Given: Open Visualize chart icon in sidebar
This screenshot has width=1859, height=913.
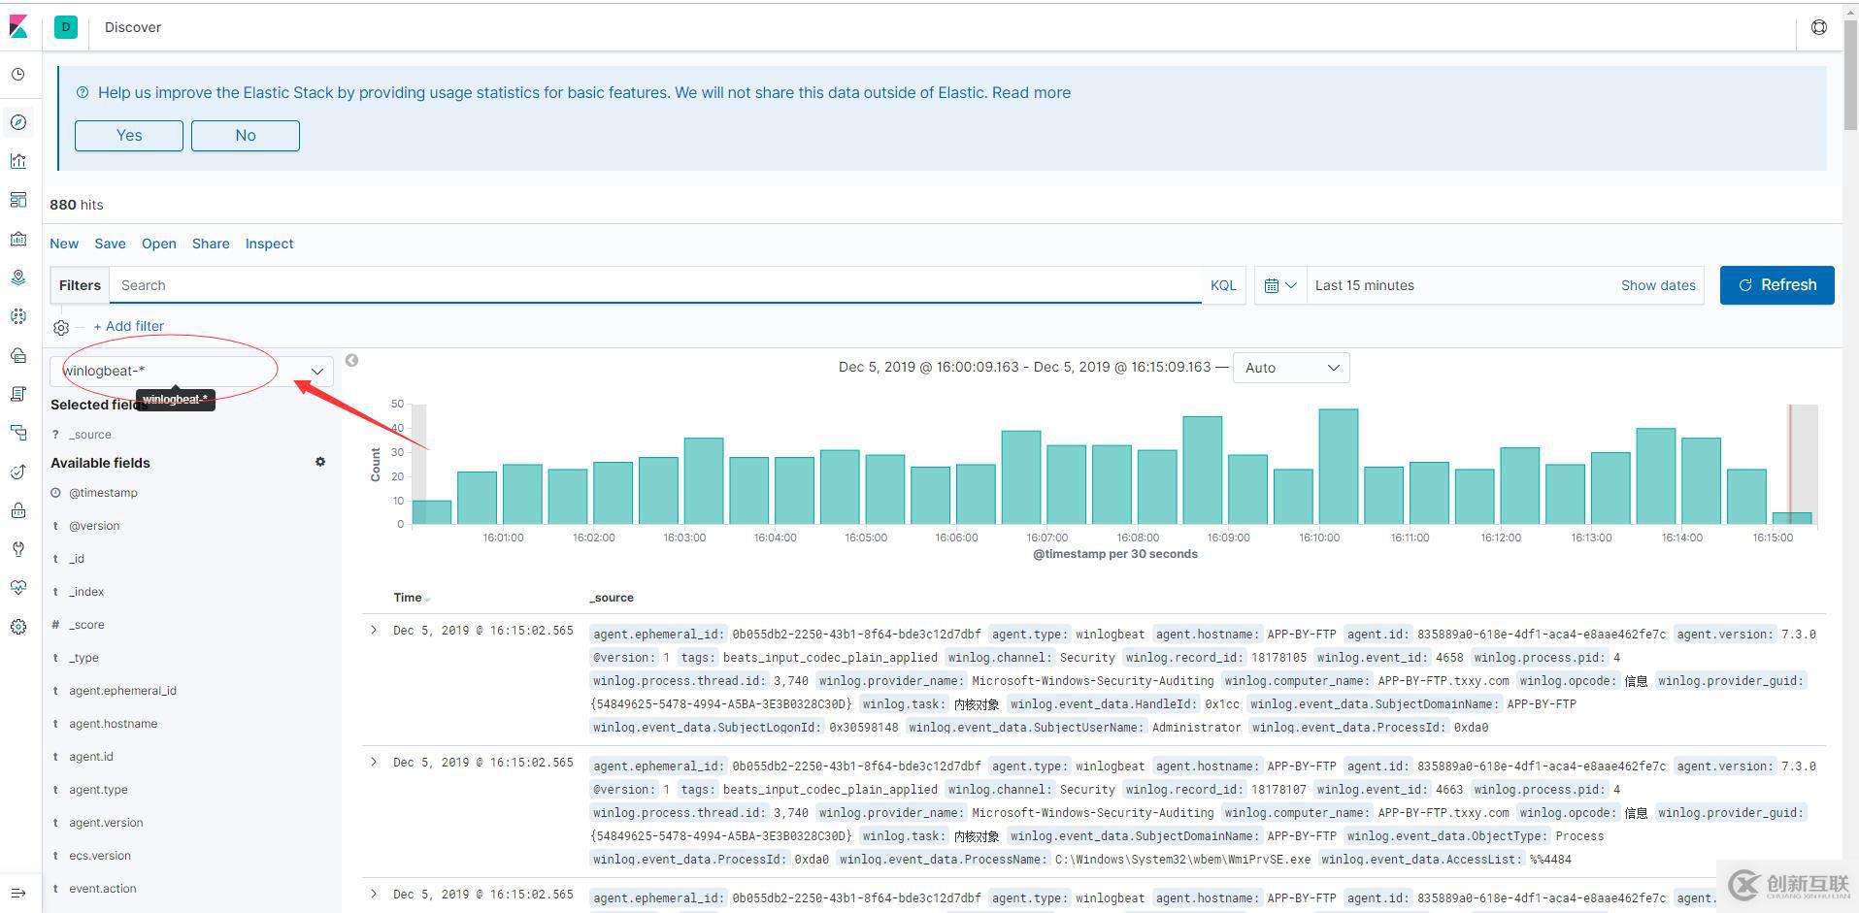Looking at the screenshot, I should tap(18, 161).
